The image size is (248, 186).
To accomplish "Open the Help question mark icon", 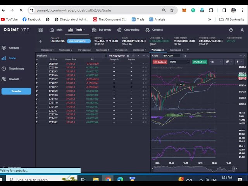I will tap(231, 30).
